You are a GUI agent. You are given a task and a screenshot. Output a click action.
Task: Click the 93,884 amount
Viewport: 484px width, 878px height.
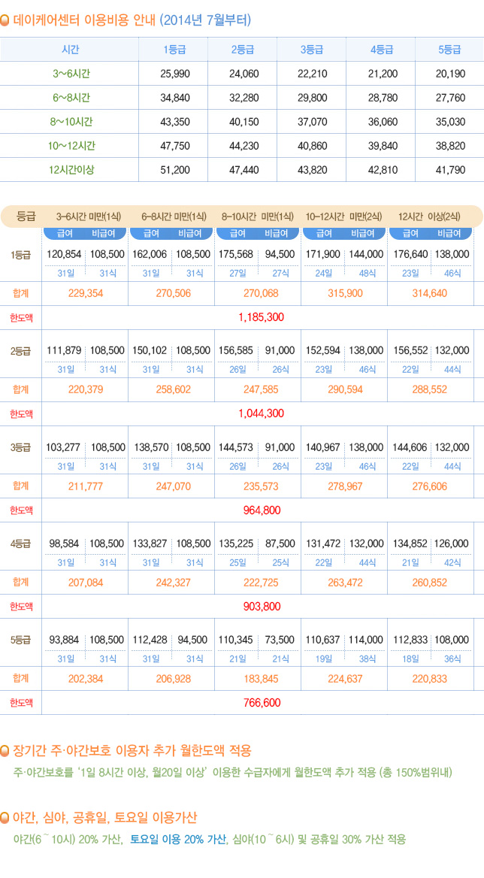(x=65, y=640)
